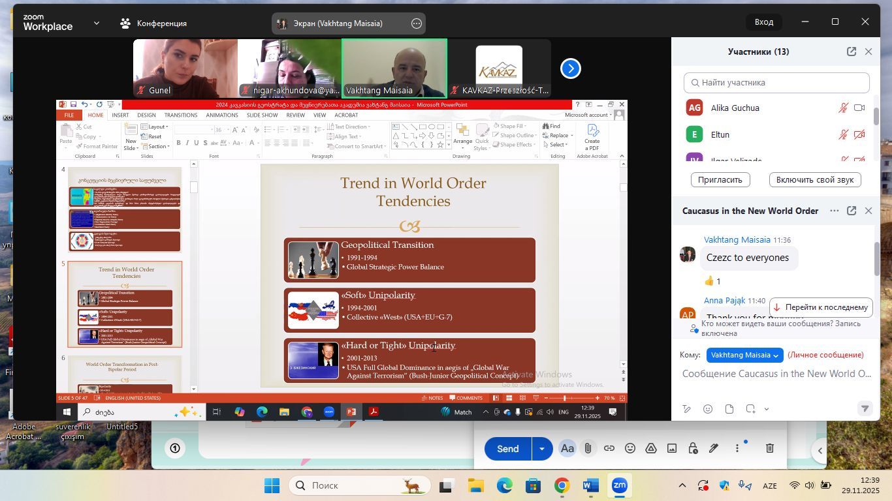Open the three-dot menu in chat header
The width and height of the screenshot is (892, 501).
[834, 211]
